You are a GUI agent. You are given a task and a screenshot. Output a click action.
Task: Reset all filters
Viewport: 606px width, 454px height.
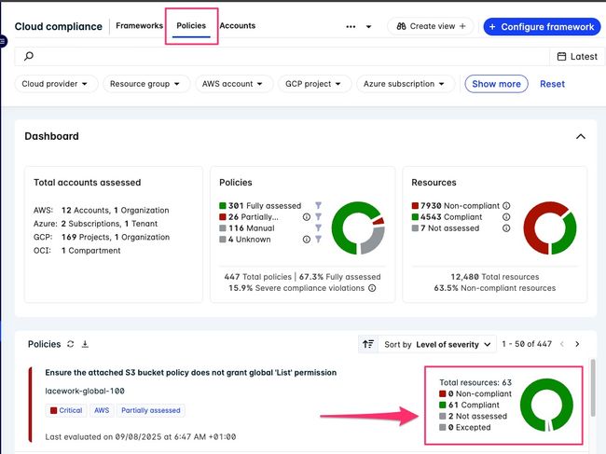(552, 84)
